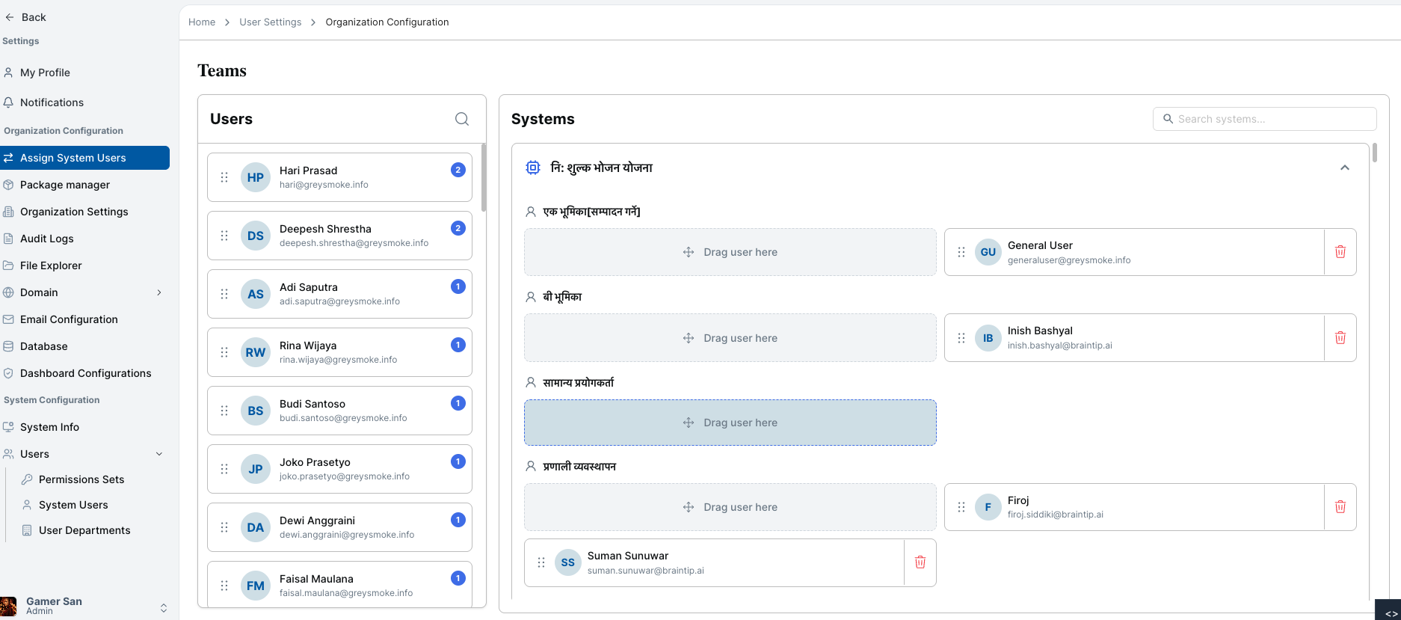Delete Inish Bashyal from the role

click(x=1340, y=338)
